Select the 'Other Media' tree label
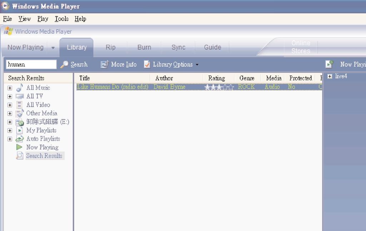 tap(41, 113)
